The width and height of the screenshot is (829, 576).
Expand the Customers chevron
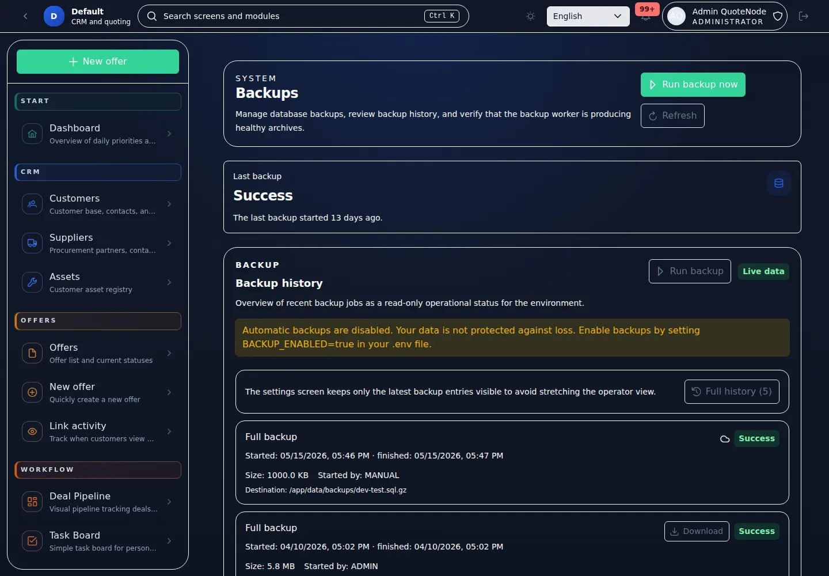(169, 204)
